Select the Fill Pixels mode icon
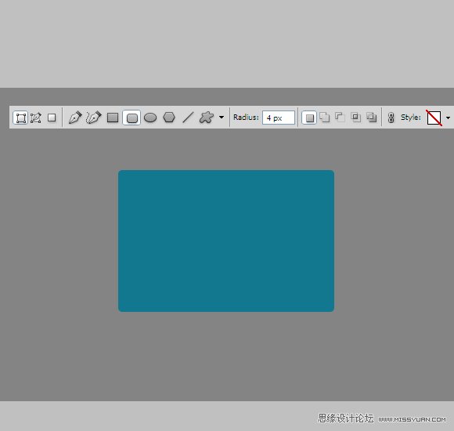The image size is (454, 431). [x=52, y=118]
